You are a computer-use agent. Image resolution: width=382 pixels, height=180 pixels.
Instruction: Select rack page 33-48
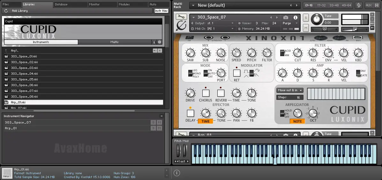click(x=334, y=5)
